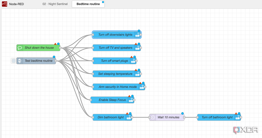Click the red warning triangle on Turn off bathroom light
Image resolution: width=262 pixels, height=138 pixels.
point(236,113)
